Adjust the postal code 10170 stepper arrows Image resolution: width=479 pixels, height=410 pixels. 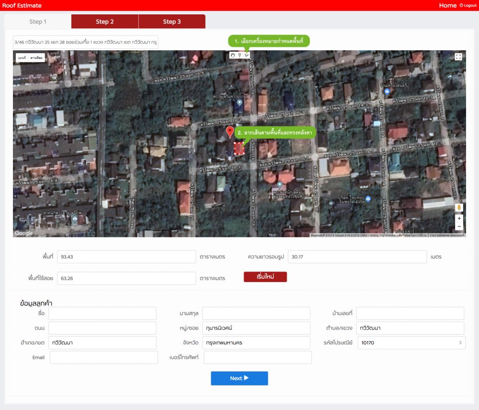pos(460,342)
